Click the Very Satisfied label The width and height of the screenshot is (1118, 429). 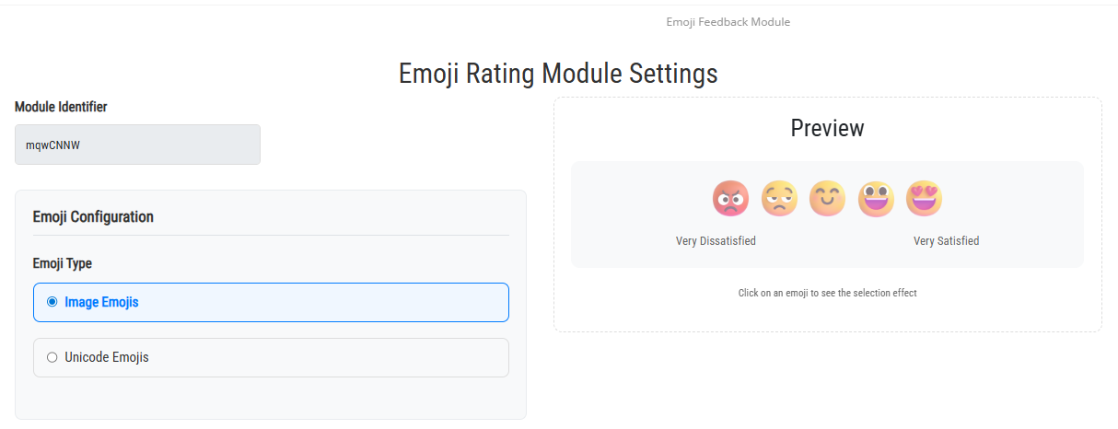click(946, 241)
